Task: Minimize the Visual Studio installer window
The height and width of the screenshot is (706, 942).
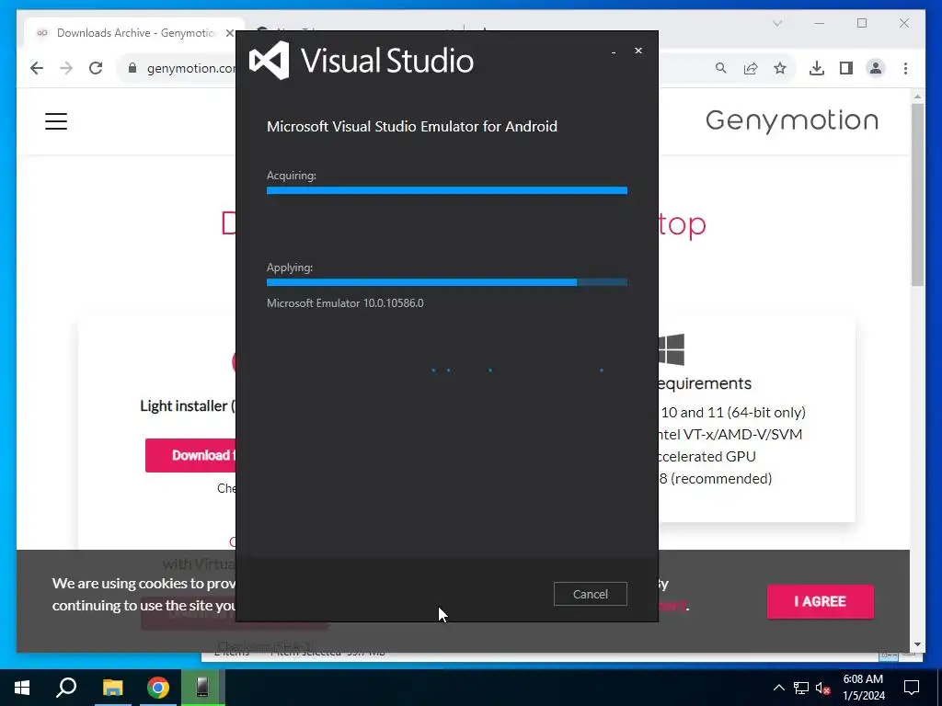Action: pyautogui.click(x=614, y=51)
